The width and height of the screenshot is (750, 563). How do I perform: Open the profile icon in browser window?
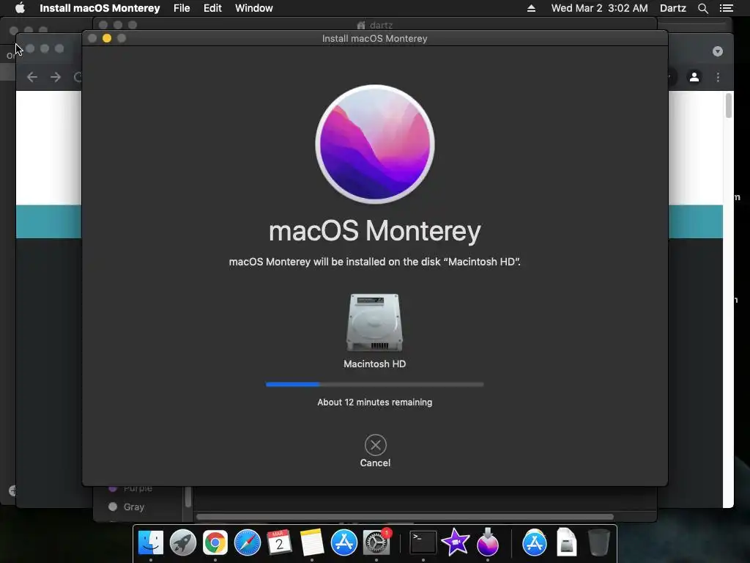[694, 76]
